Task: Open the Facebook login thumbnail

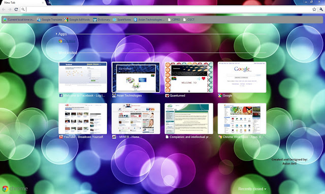Action: (x=83, y=77)
